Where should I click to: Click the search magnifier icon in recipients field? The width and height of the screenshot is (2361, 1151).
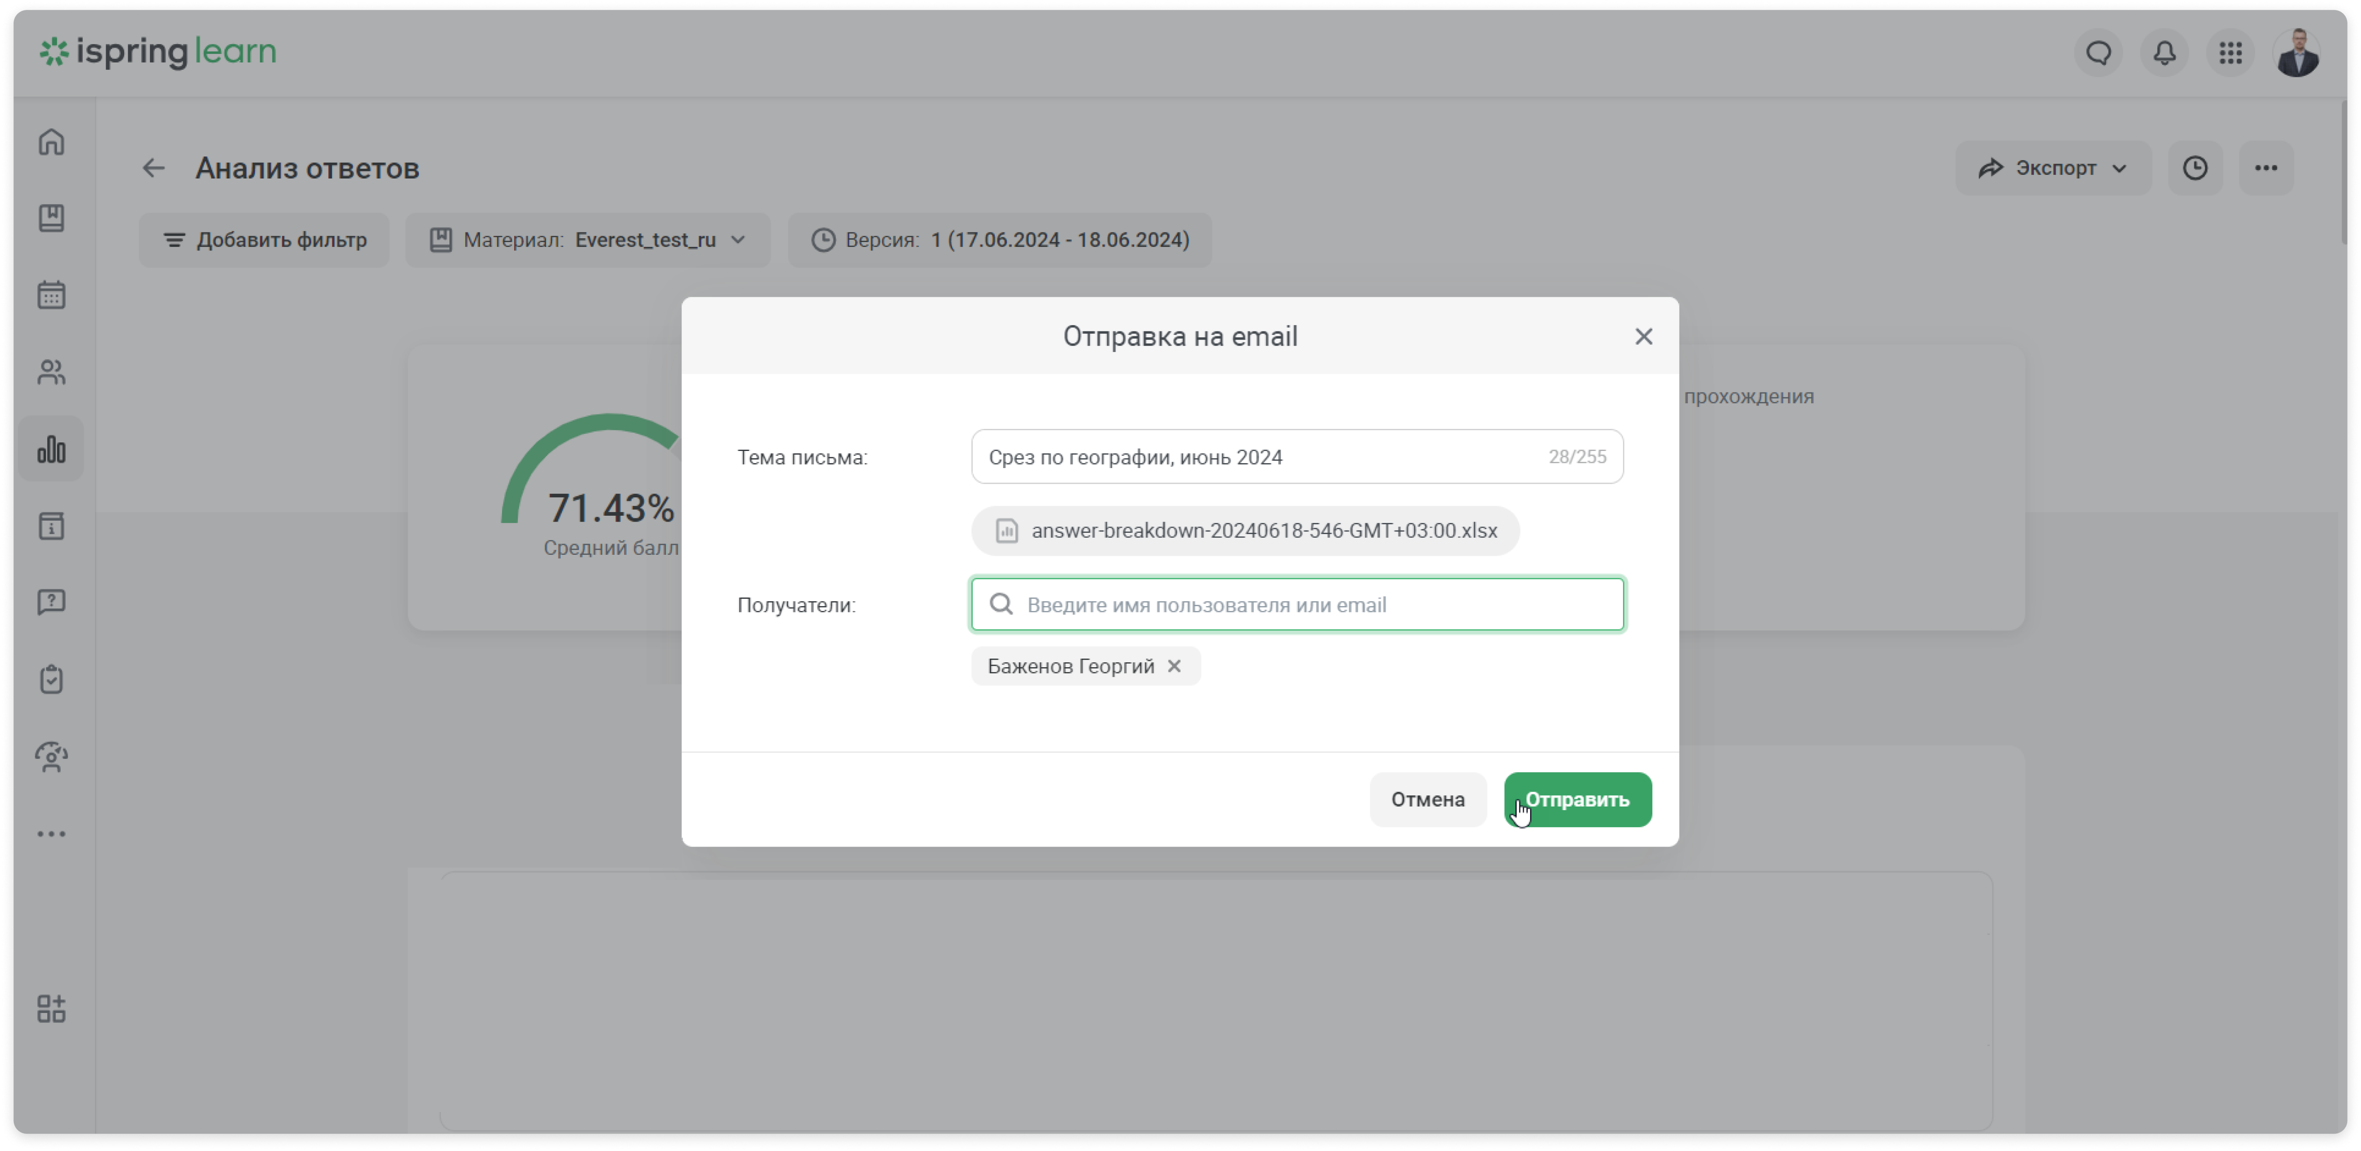[x=1001, y=604]
